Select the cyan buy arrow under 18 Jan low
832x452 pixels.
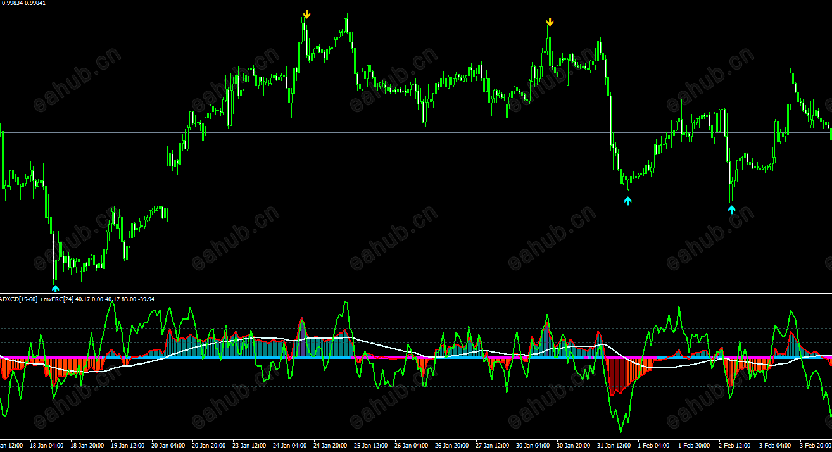click(56, 289)
